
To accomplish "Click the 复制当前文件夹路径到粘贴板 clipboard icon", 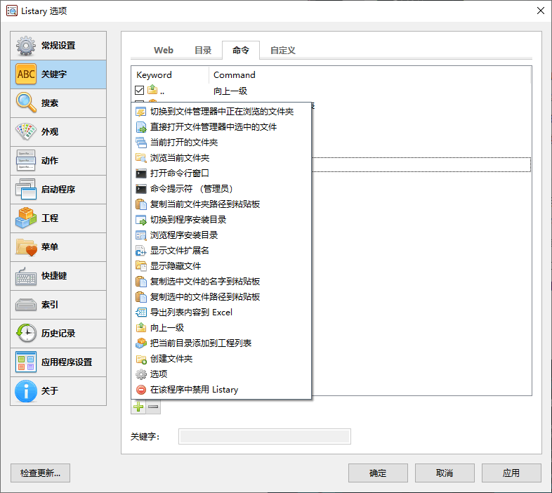I will point(141,204).
